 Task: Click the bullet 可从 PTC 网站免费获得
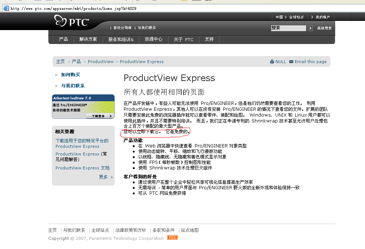(x=162, y=193)
